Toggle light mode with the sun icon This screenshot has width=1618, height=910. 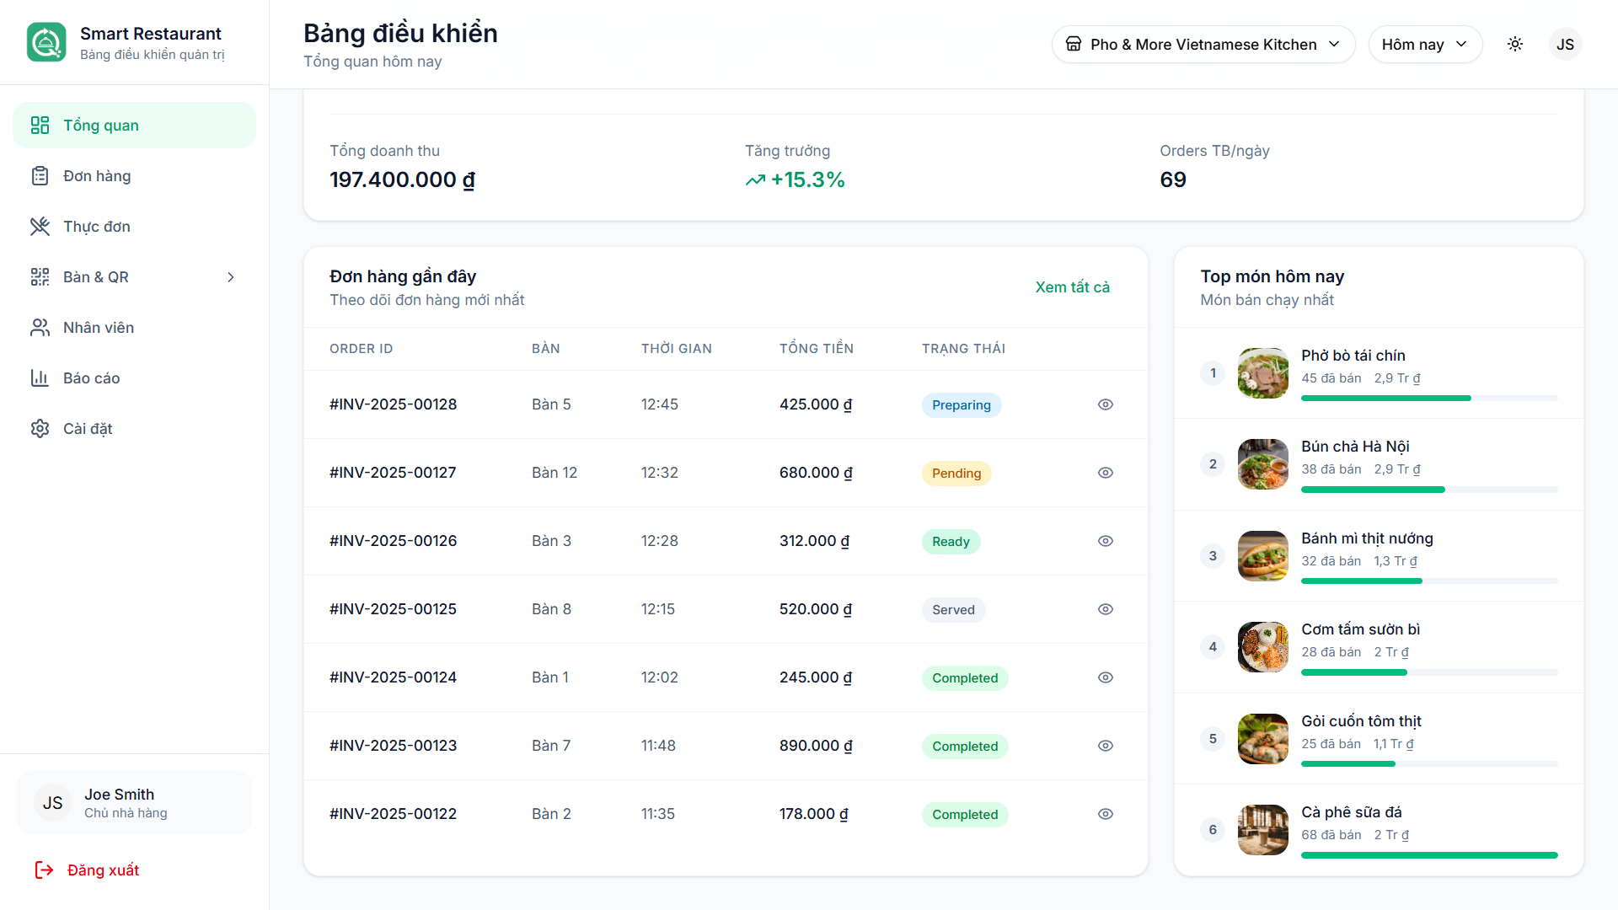click(1514, 44)
